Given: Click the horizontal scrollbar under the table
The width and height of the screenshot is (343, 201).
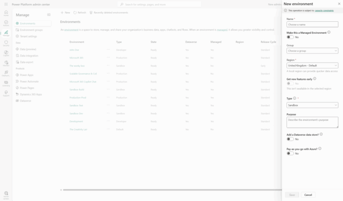Looking at the screenshot, I should (172, 190).
